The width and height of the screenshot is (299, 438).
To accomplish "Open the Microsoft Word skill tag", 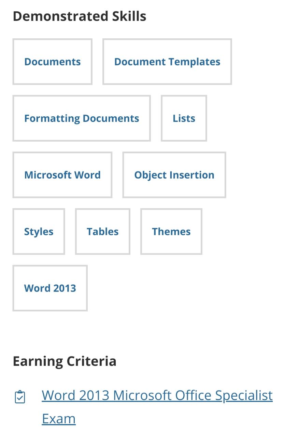I will tap(62, 175).
